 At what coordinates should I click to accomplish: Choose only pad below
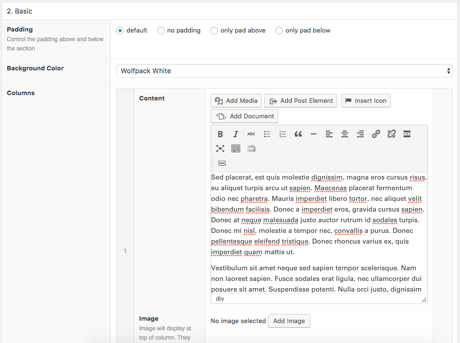pyautogui.click(x=279, y=31)
